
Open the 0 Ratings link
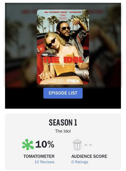(x=80, y=162)
